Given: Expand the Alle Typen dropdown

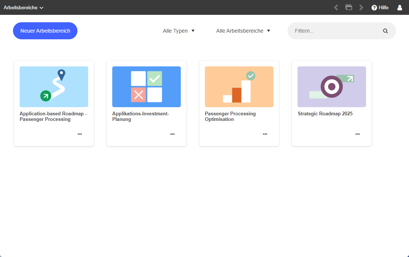Looking at the screenshot, I should pos(179,31).
